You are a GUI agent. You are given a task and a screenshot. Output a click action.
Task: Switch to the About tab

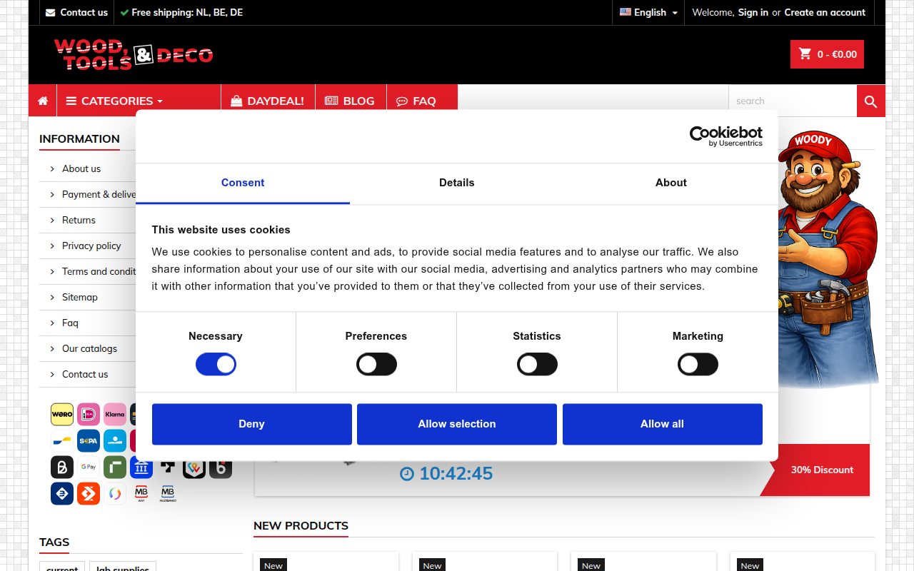[x=671, y=183]
